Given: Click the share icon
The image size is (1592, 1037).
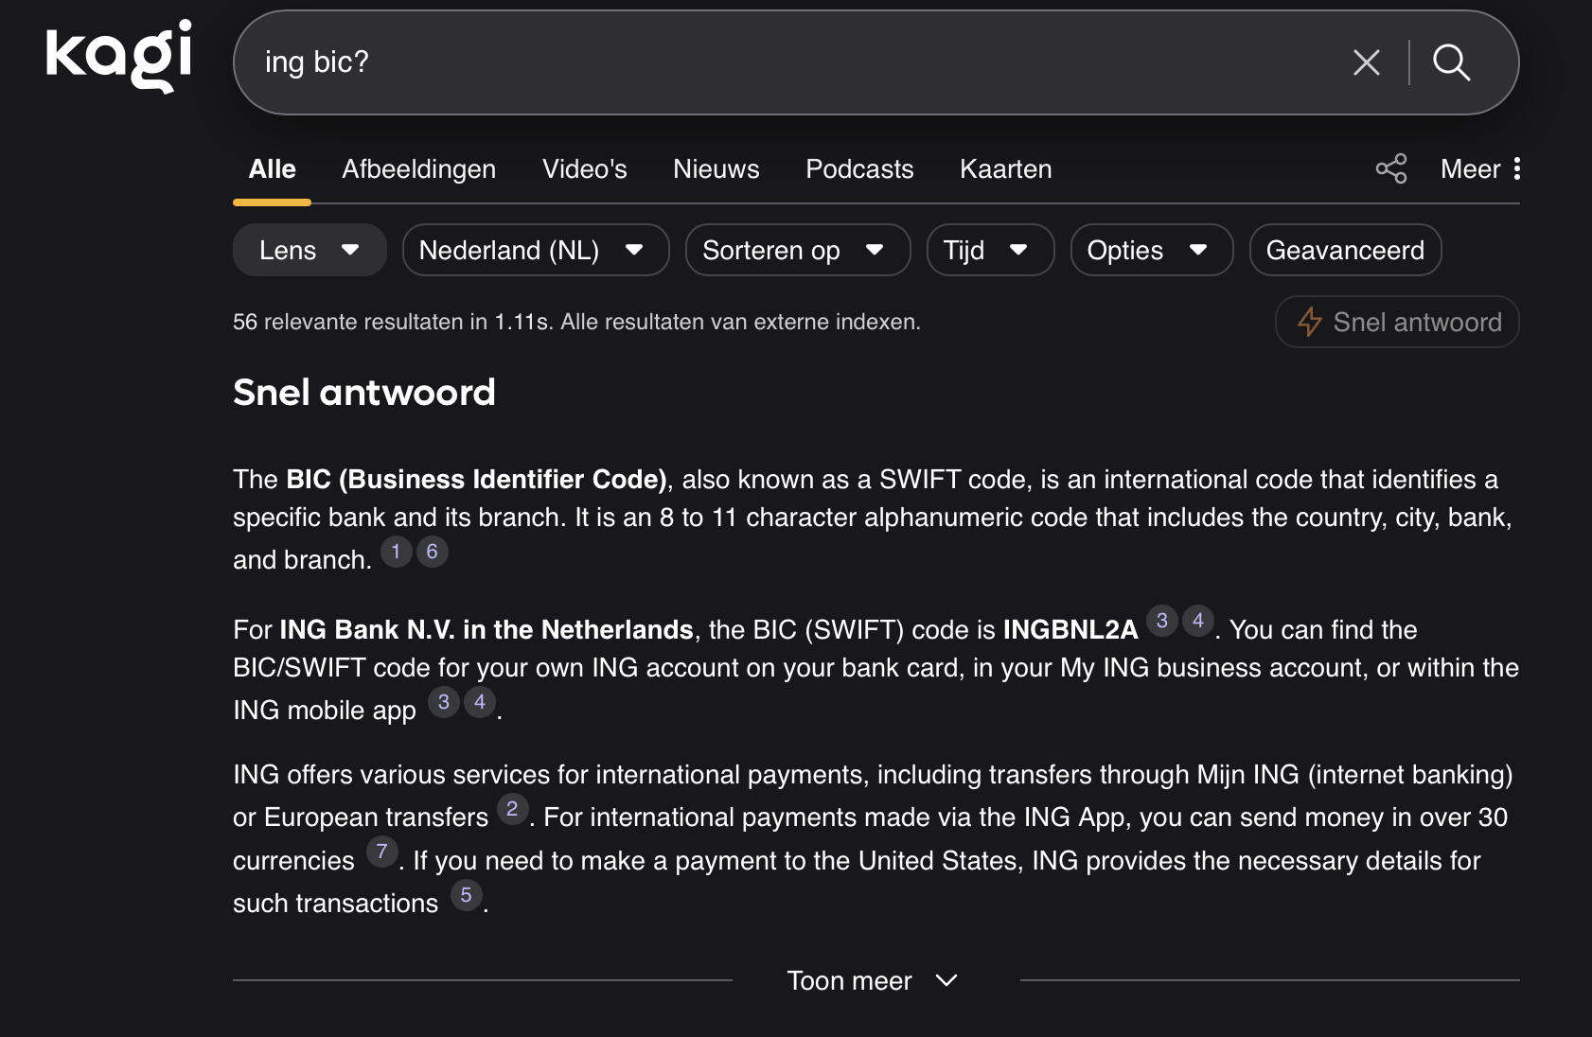Looking at the screenshot, I should [x=1390, y=169].
